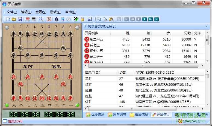Switch to the 思考细节 tab

(117, 115)
